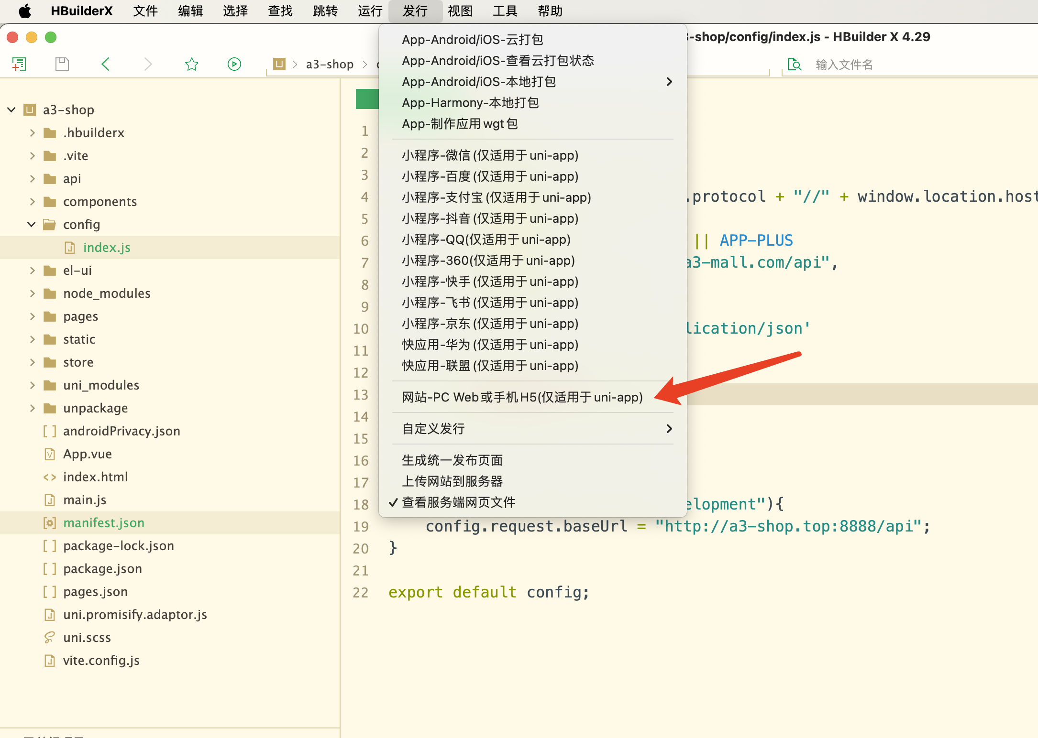
Task: Open the 运行 menu
Action: click(x=370, y=11)
